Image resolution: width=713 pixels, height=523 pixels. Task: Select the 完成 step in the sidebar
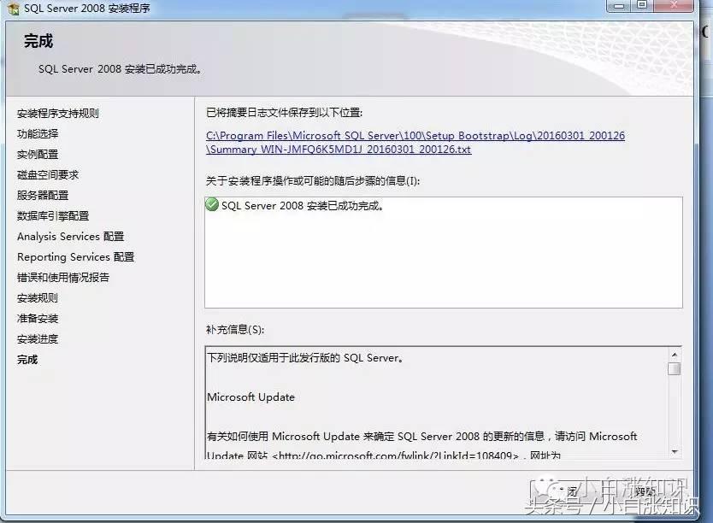tap(27, 359)
